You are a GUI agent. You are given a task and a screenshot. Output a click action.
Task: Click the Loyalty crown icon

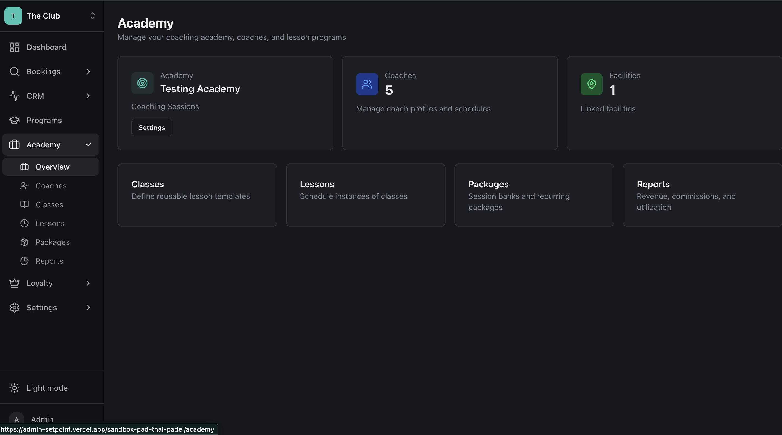click(14, 283)
